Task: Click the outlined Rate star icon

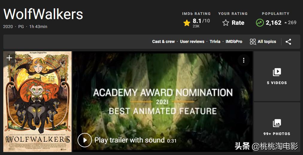Action: coord(225,23)
